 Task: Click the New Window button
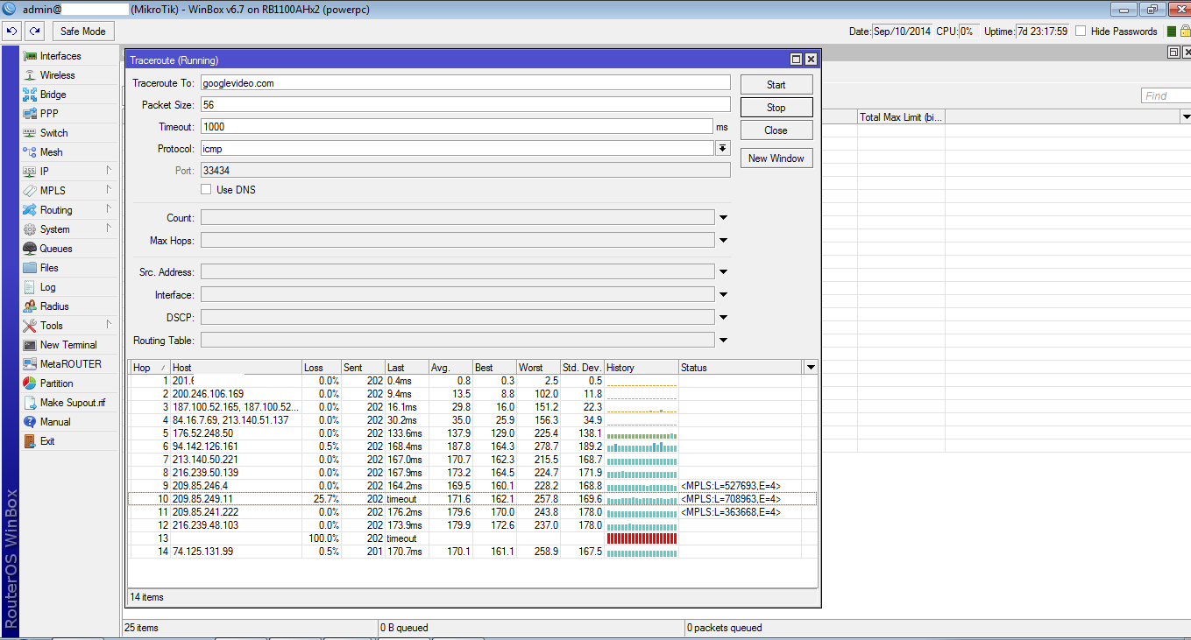tap(776, 158)
